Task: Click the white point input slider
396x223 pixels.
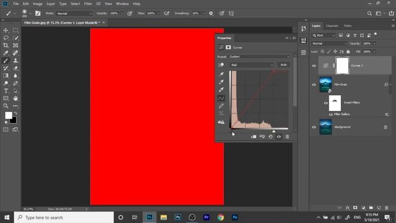Action: click(x=273, y=131)
